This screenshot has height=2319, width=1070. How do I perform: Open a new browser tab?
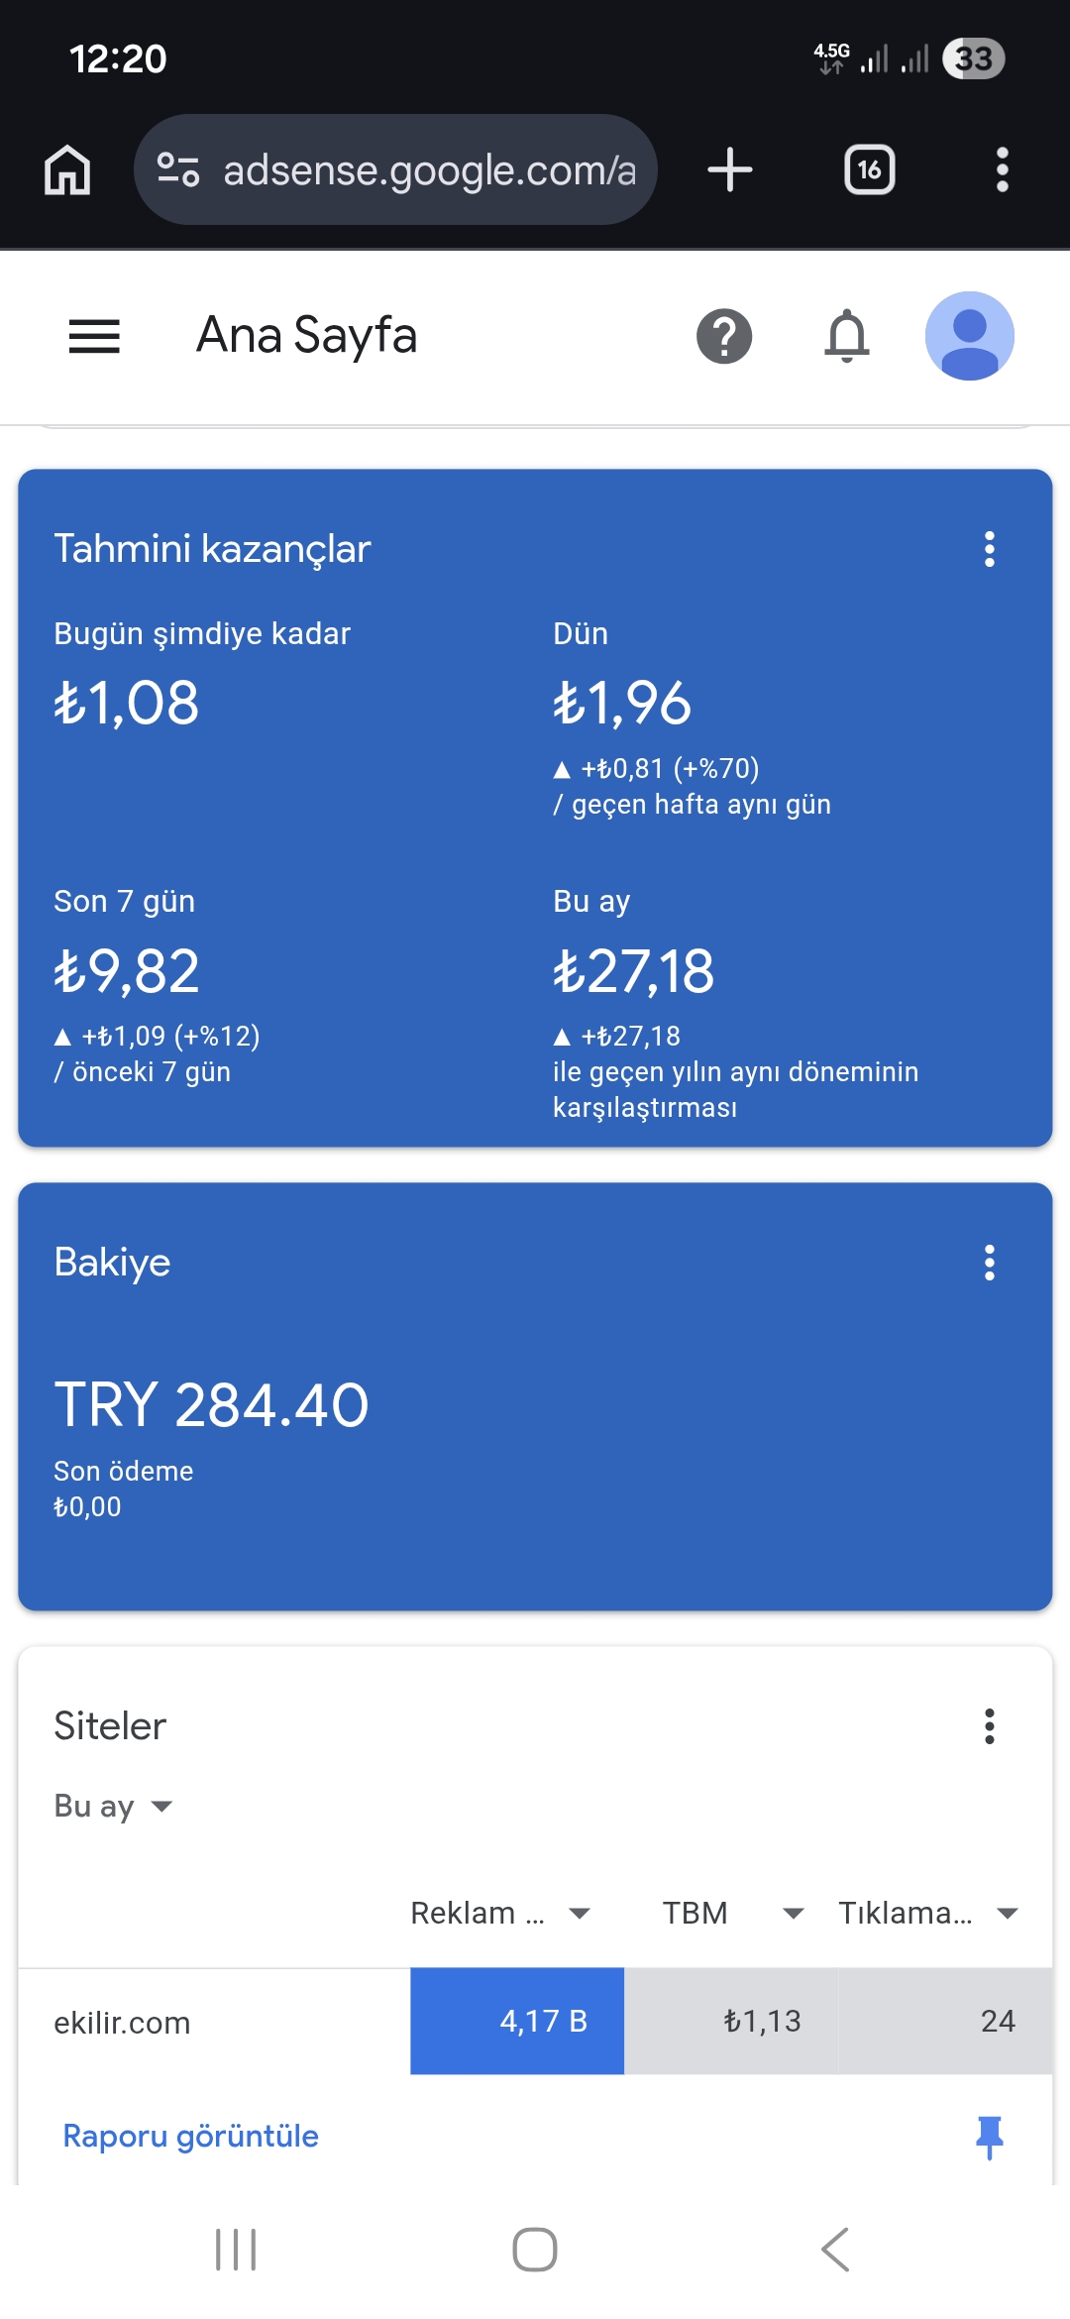[730, 169]
